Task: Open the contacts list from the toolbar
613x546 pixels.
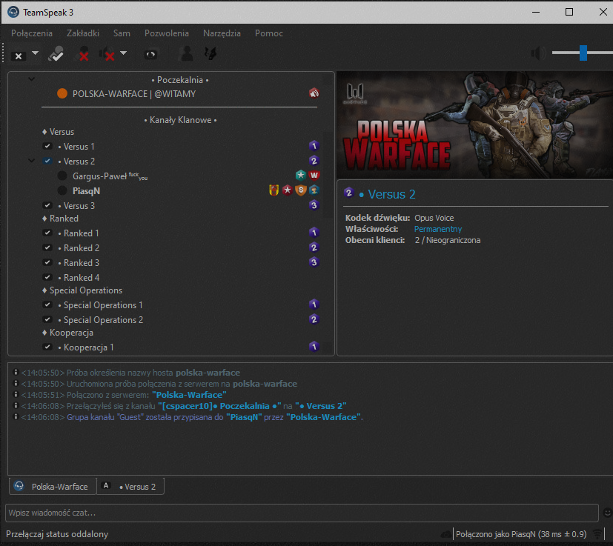Action: (187, 53)
